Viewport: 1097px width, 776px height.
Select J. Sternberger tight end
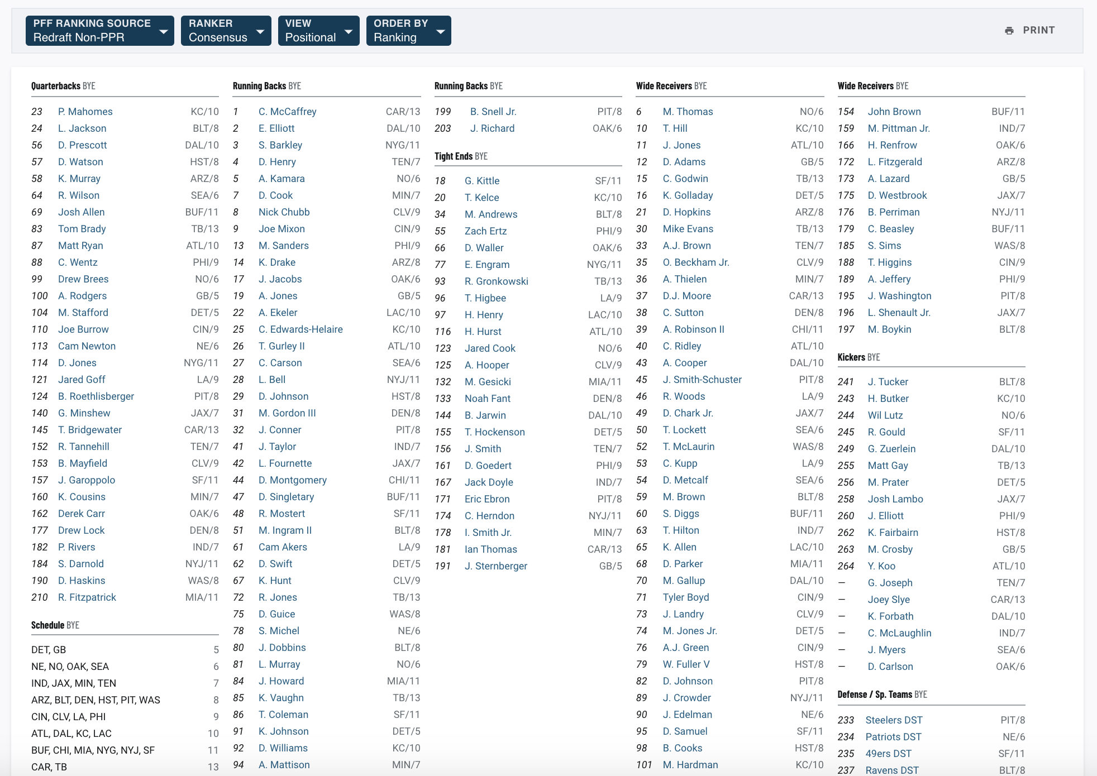pos(496,566)
